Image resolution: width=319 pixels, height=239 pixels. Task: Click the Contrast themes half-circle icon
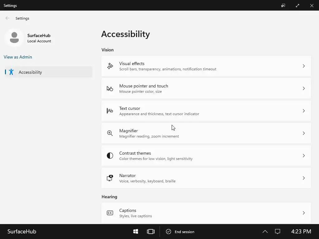[x=110, y=156]
